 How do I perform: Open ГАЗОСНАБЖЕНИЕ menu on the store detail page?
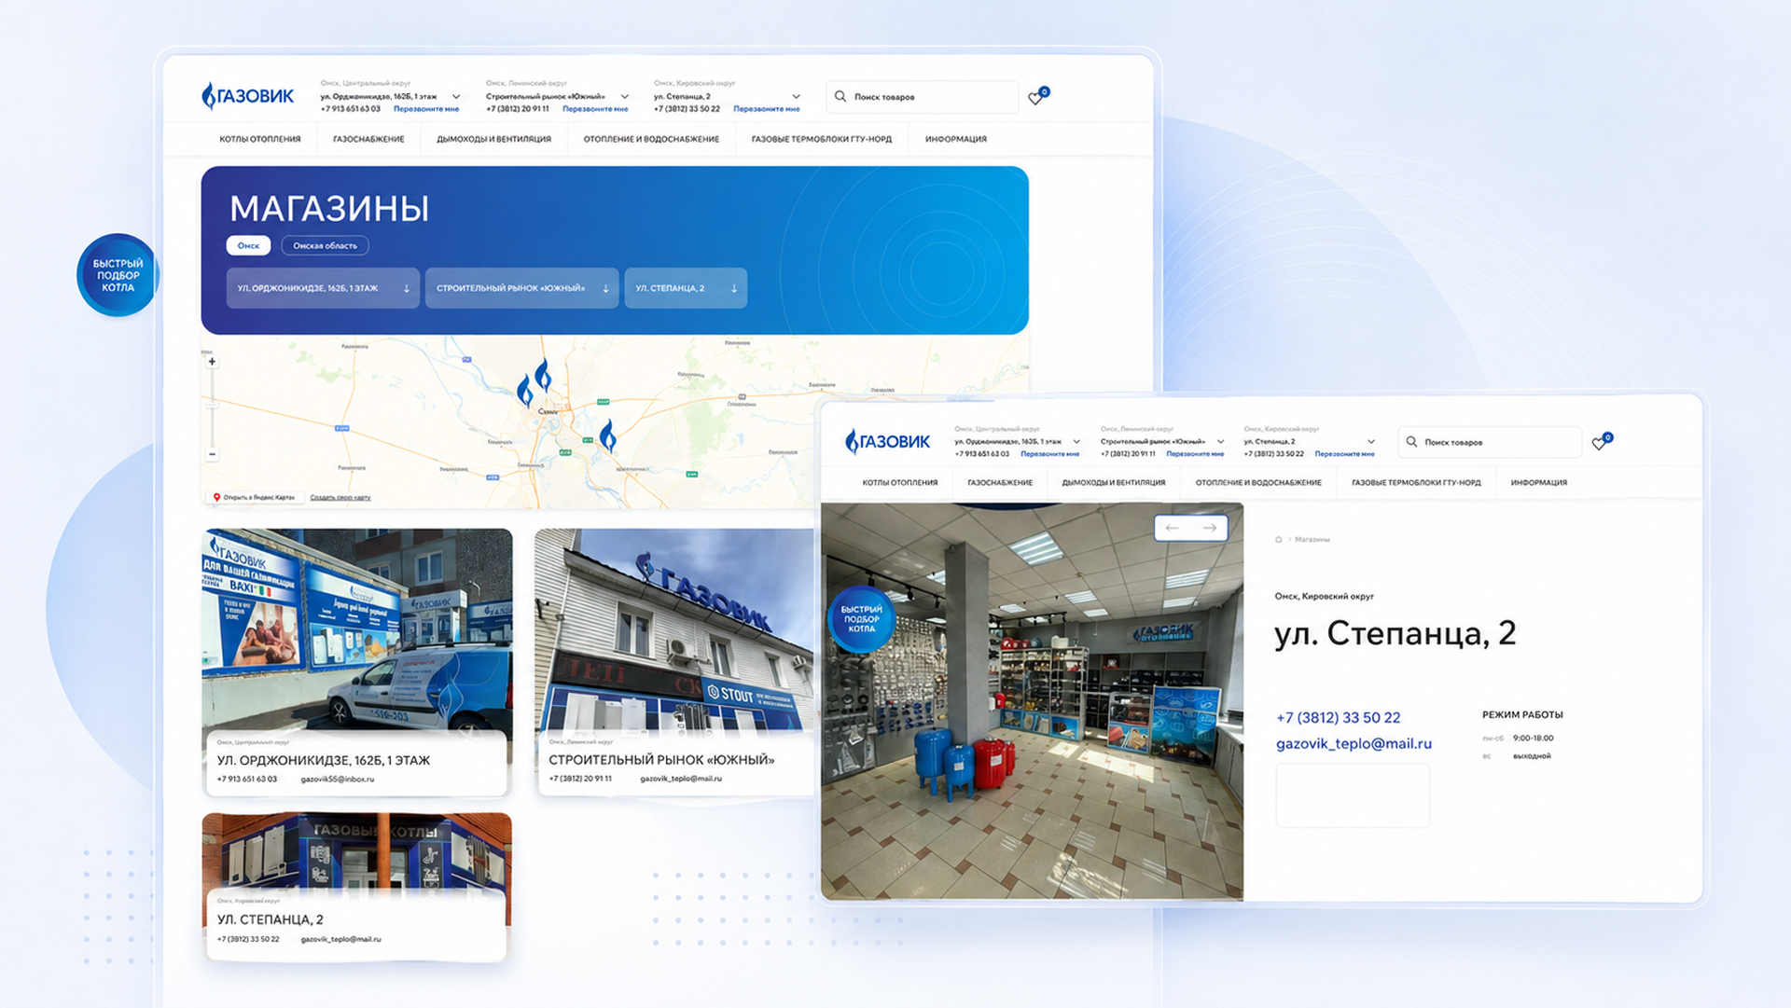tap(1000, 482)
